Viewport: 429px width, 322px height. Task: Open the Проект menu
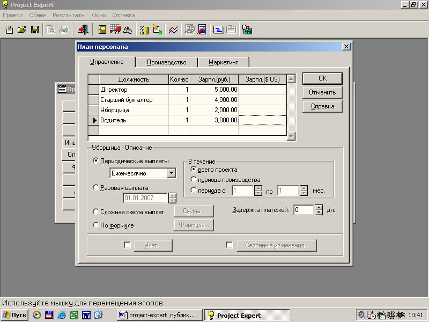[12, 16]
